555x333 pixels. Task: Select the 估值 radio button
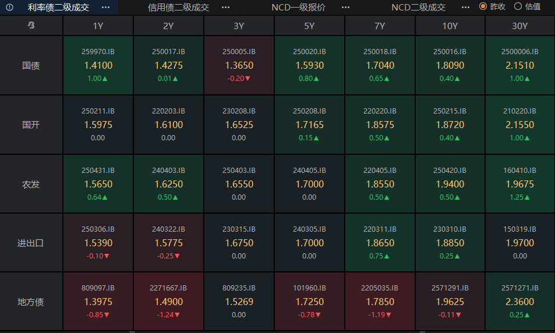(518, 6)
